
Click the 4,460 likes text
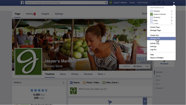(39, 95)
